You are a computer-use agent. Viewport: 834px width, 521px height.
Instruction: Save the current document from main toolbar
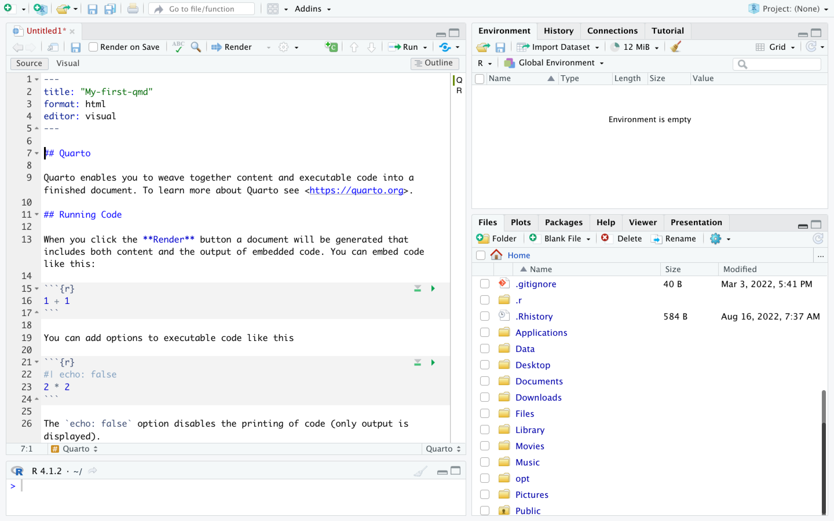click(x=92, y=9)
